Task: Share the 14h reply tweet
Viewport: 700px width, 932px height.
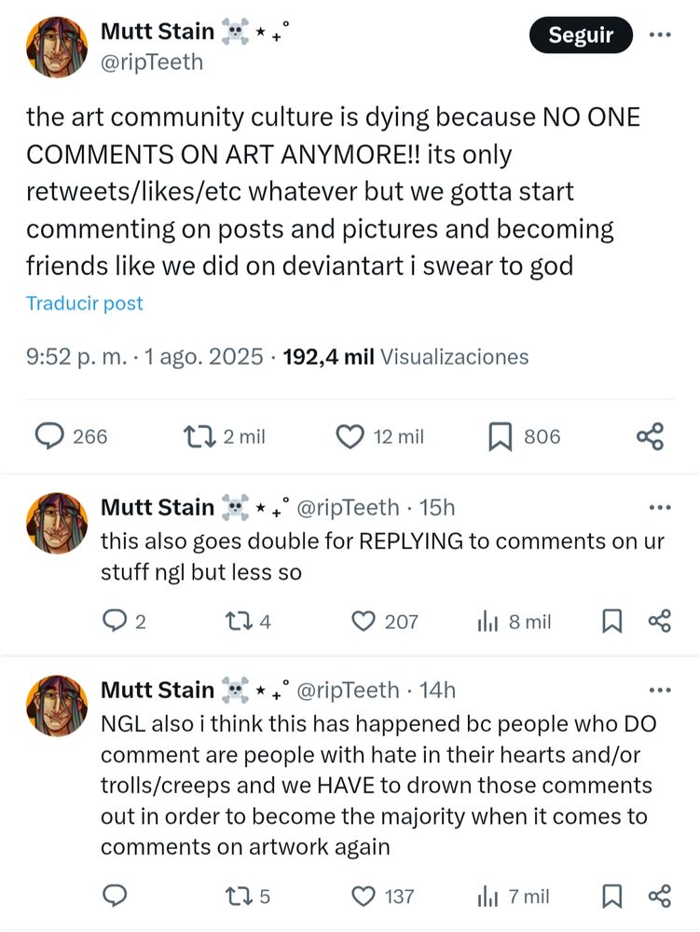Action: 660,896
